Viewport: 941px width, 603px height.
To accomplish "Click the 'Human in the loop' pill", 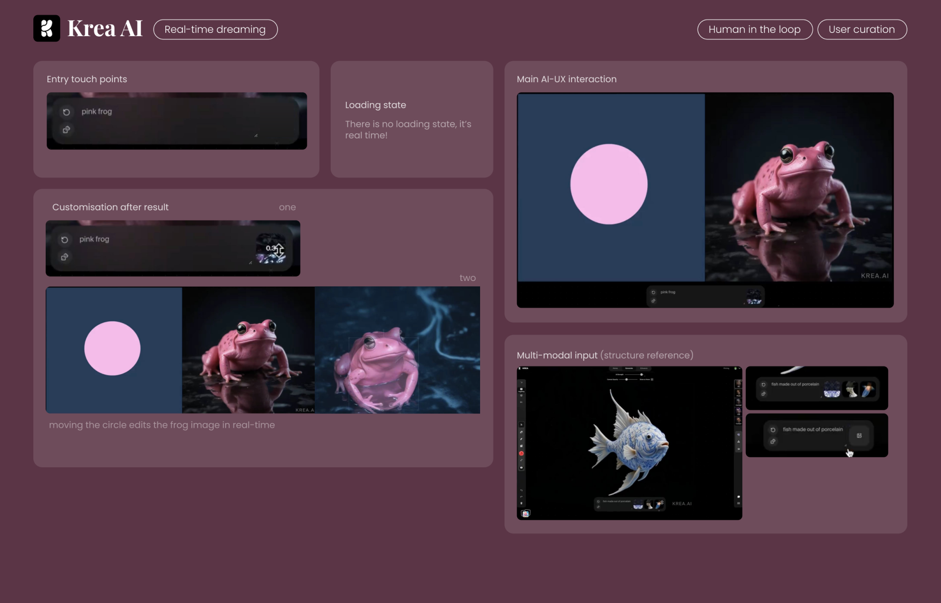I will 754,29.
